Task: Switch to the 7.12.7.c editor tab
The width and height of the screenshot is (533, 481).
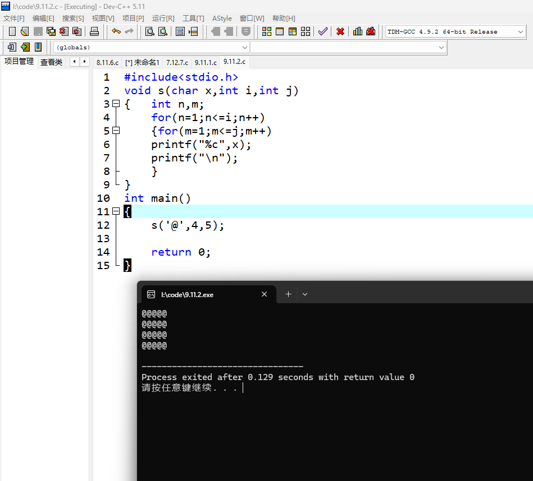Action: [x=177, y=62]
